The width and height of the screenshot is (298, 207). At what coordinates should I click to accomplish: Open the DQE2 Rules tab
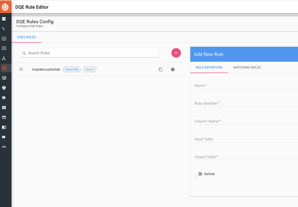pos(26,37)
